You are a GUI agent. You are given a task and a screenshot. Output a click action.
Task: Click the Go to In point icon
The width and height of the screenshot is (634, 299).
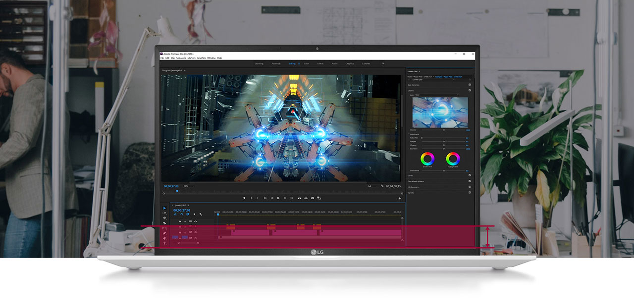(265, 198)
